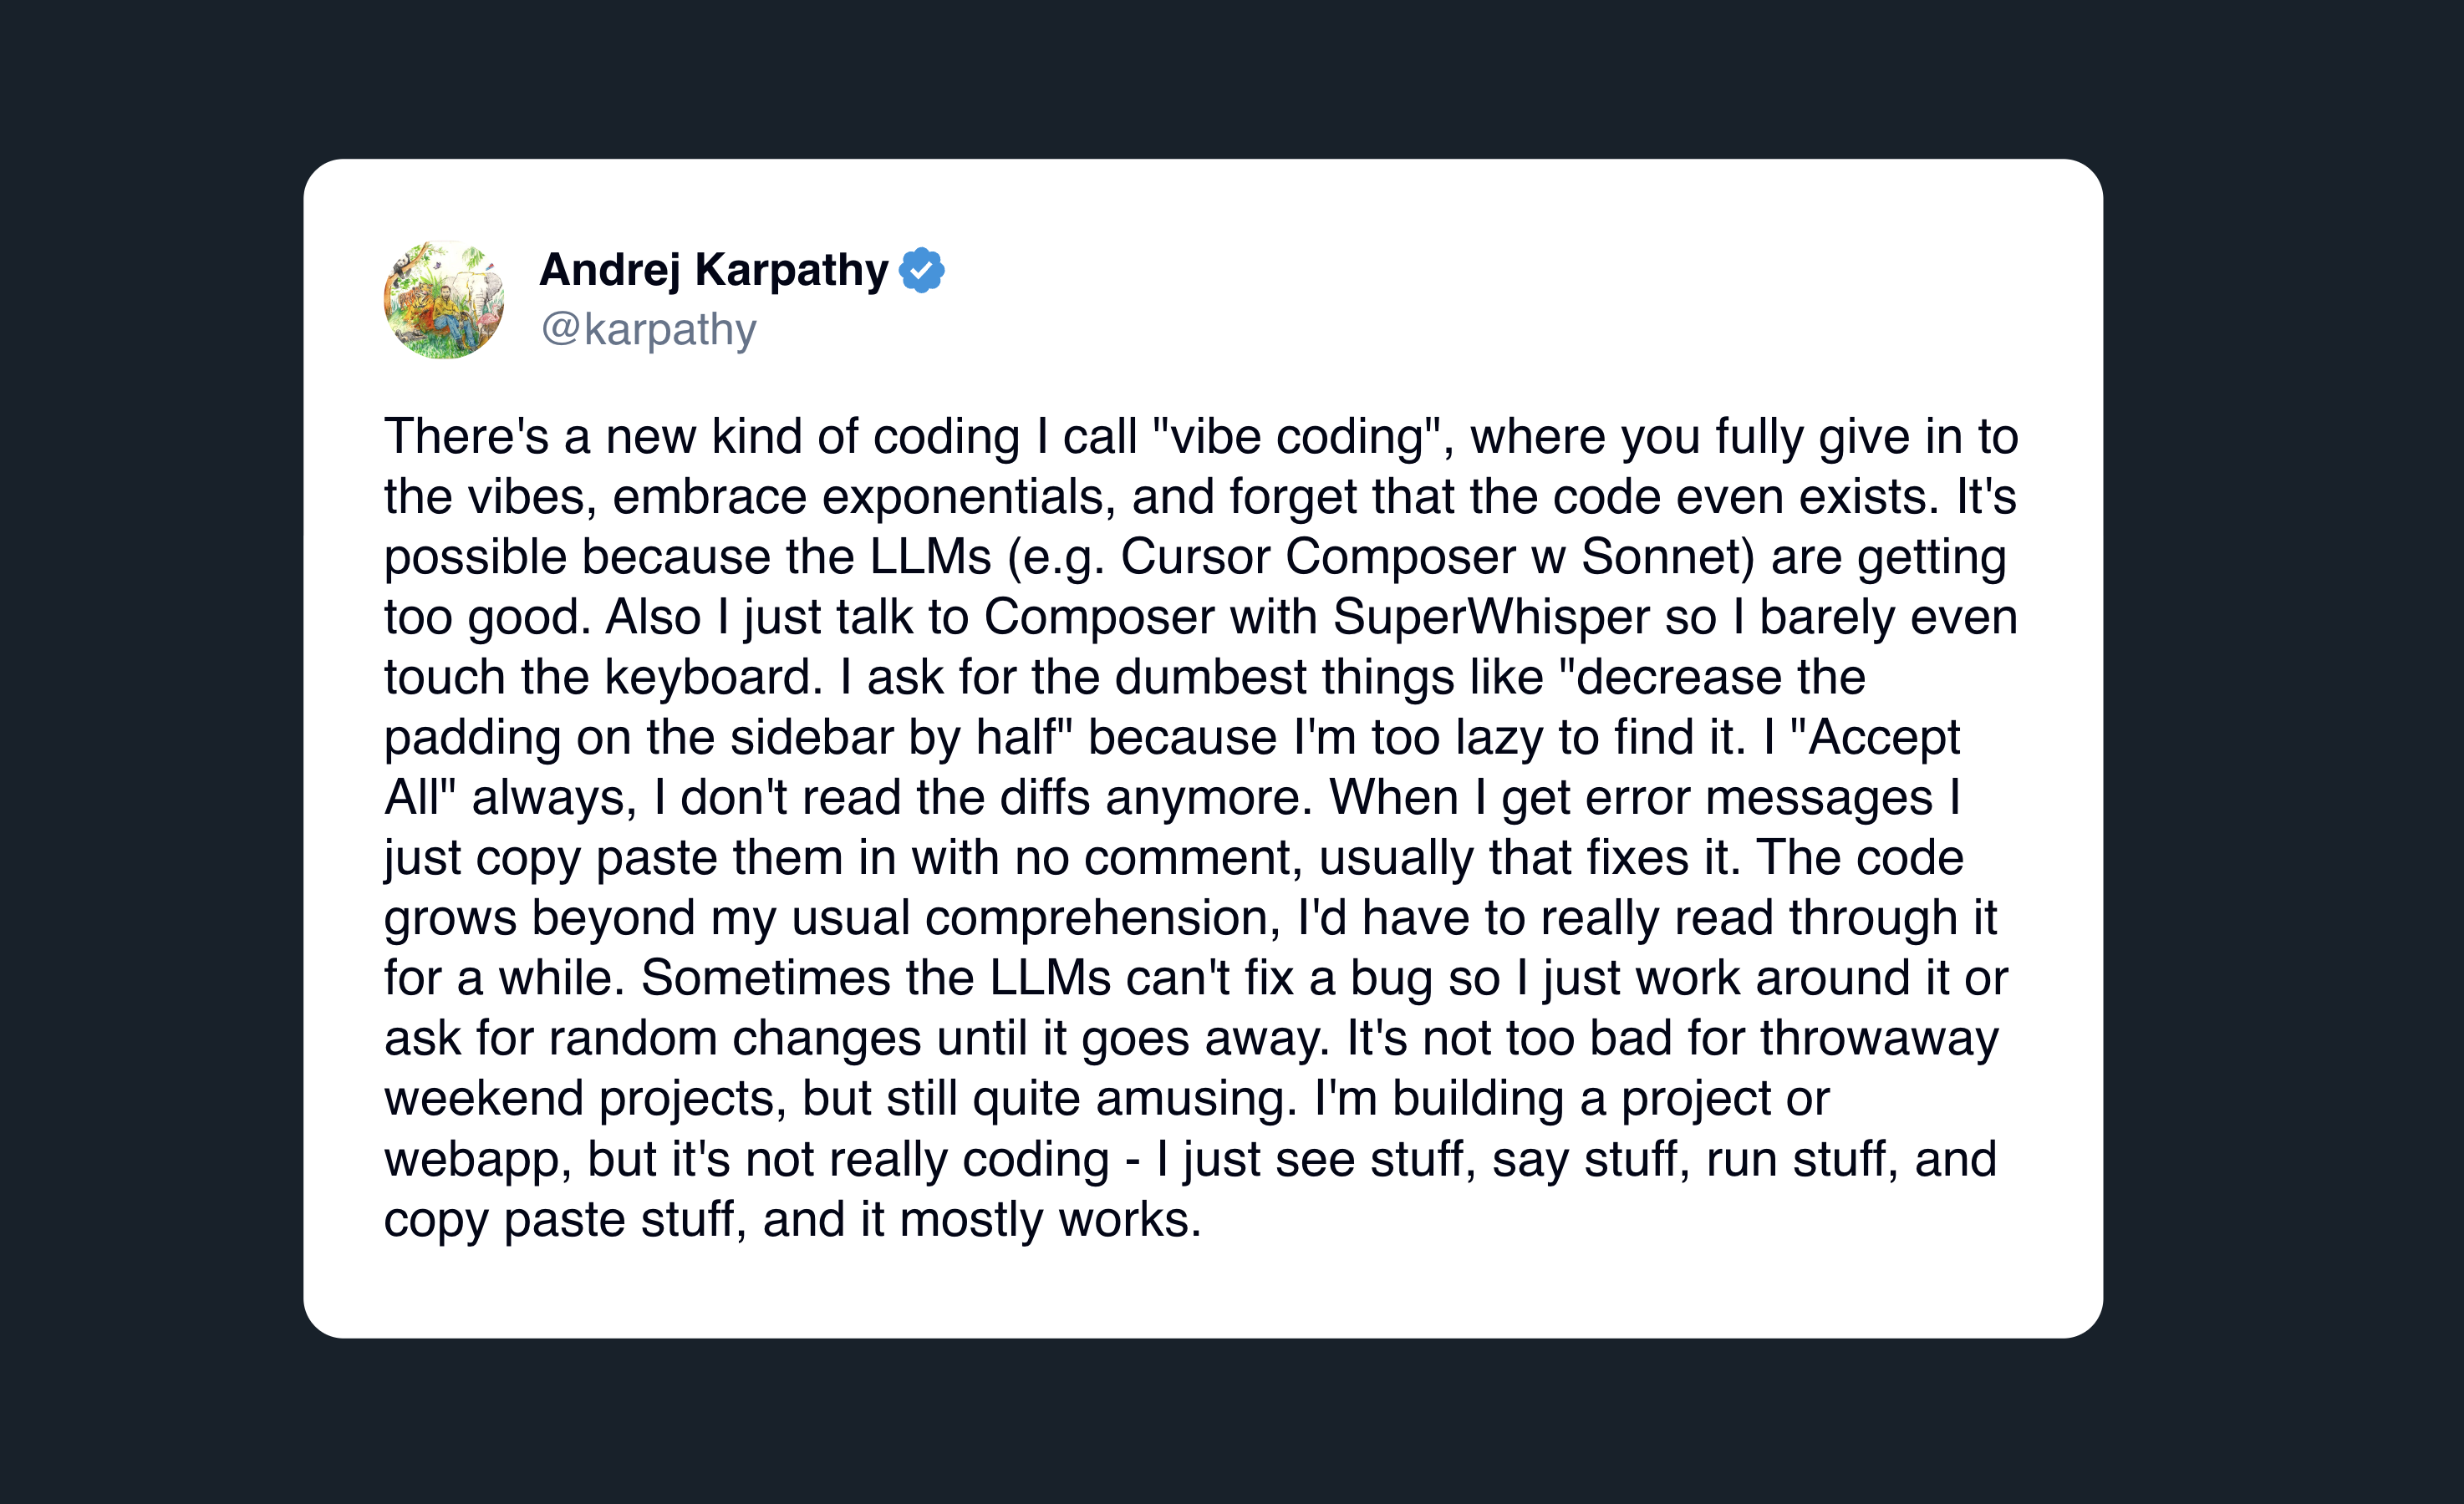
Task: Open Andrej Karpathy's profile picture
Action: [x=444, y=299]
